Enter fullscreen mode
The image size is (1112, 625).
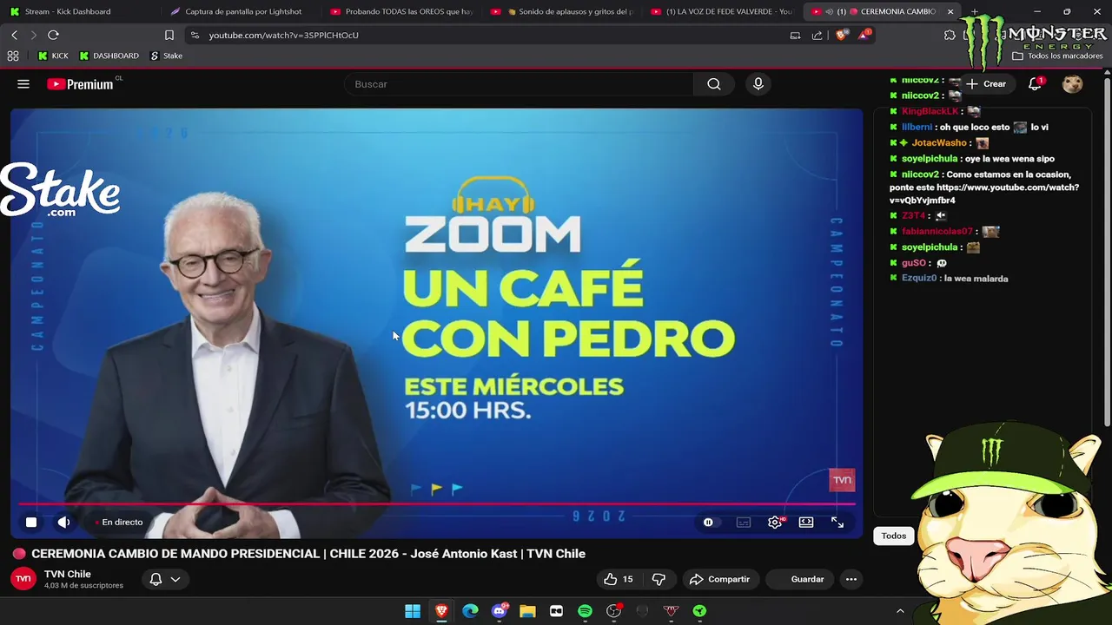click(837, 522)
